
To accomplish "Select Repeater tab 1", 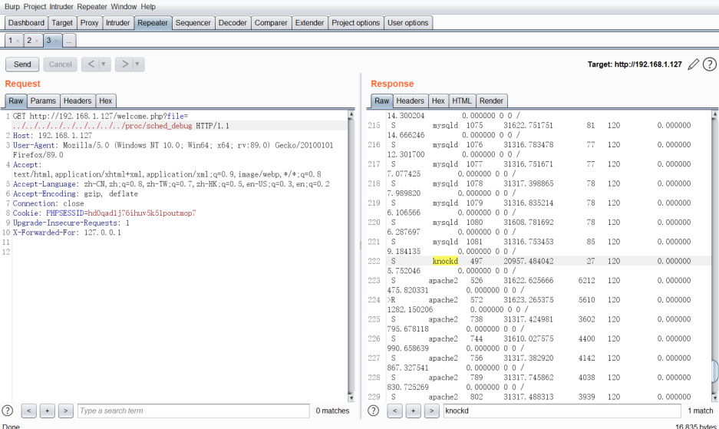I will (x=10, y=41).
